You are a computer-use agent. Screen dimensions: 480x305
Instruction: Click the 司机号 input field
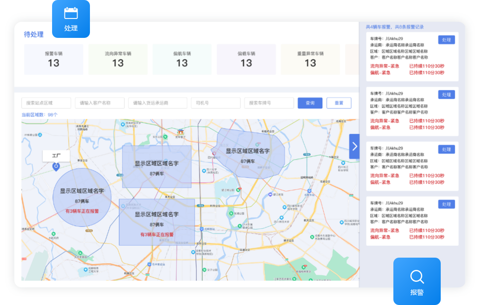(215, 103)
